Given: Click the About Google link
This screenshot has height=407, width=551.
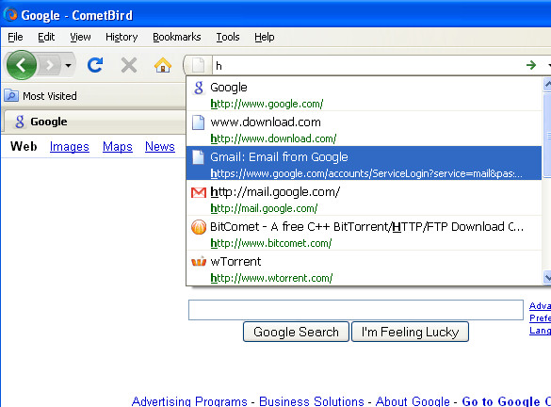Looking at the screenshot, I should point(413,401).
